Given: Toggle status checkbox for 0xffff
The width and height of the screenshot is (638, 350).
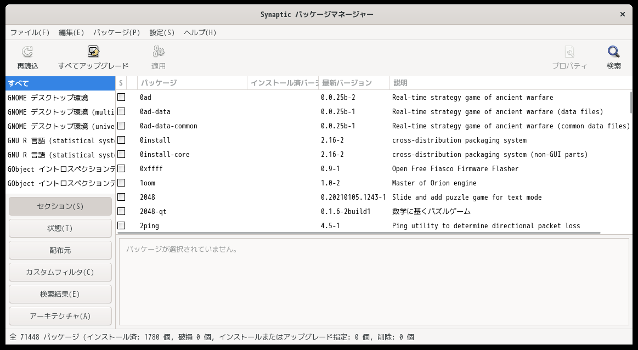Looking at the screenshot, I should click(x=121, y=168).
